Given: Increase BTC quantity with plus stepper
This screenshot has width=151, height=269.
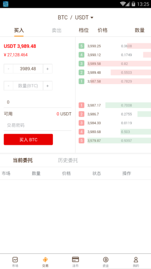Looking at the screenshot, I should 47,86.
